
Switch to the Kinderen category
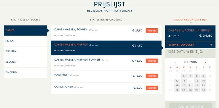tap(25, 73)
